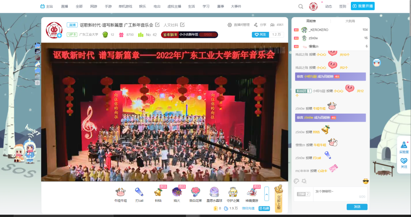Open the chat palette style icon
This screenshot has height=217, width=411.
click(x=296, y=181)
